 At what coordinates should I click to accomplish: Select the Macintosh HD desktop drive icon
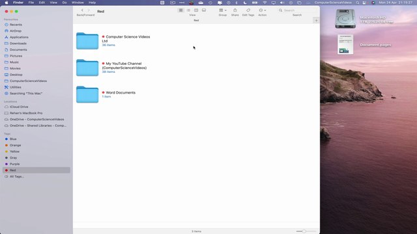click(x=345, y=19)
